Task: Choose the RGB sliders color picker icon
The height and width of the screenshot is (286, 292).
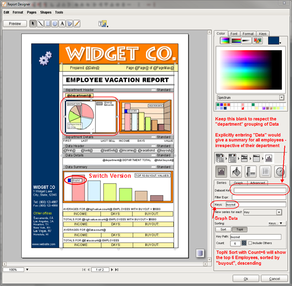Action: 236,40
